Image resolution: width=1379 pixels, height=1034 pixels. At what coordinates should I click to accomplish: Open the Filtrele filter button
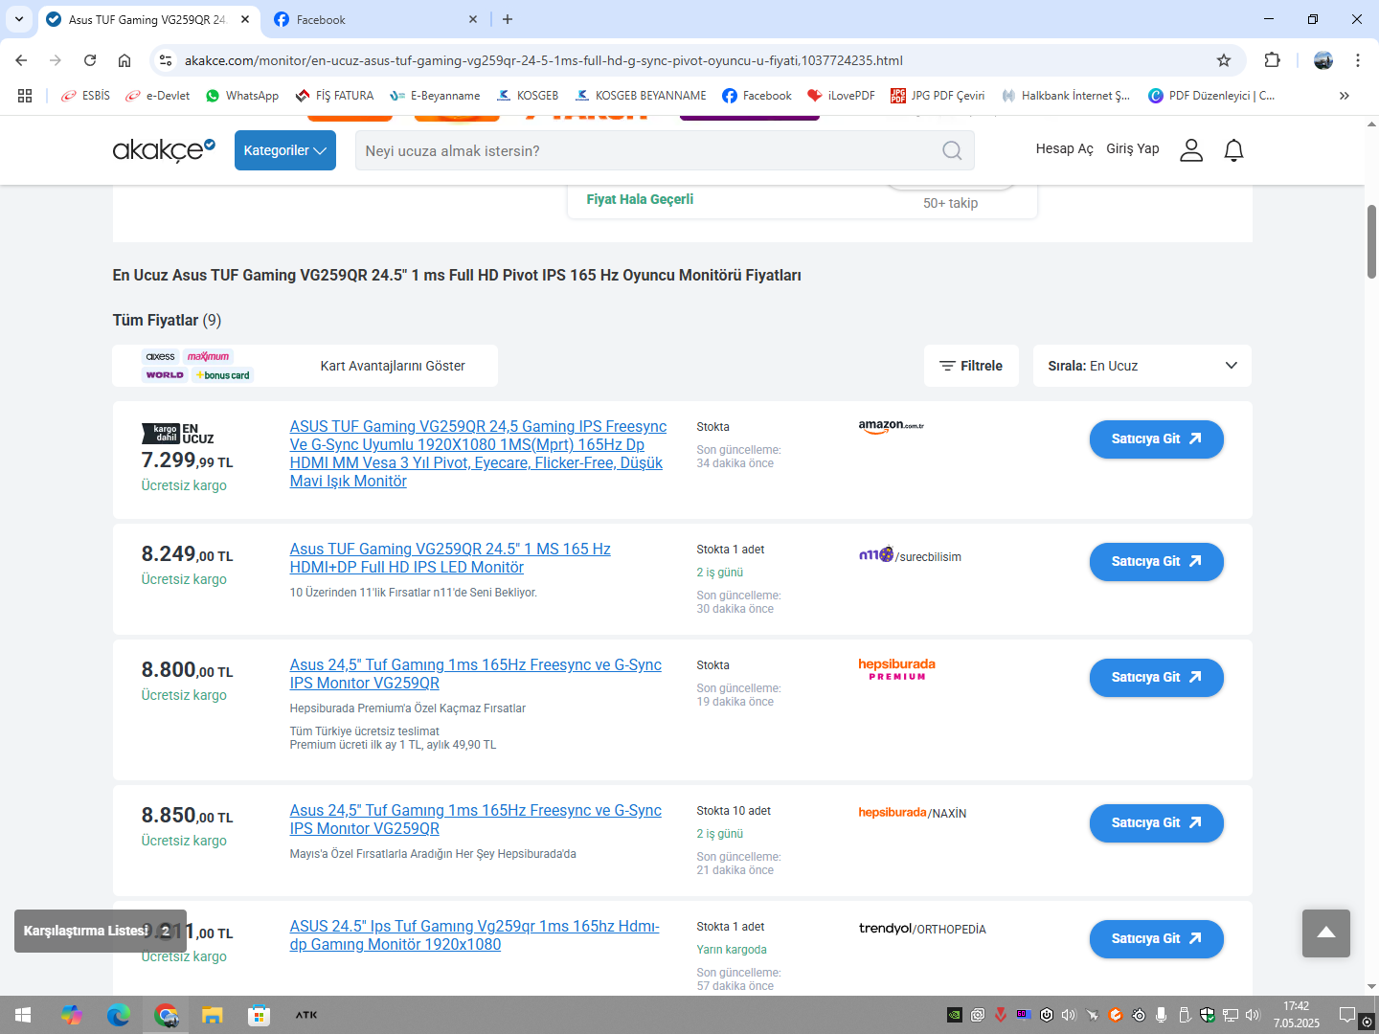[971, 366]
